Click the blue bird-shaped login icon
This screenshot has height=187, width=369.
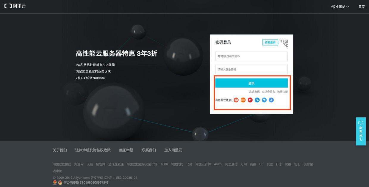[x=264, y=100]
